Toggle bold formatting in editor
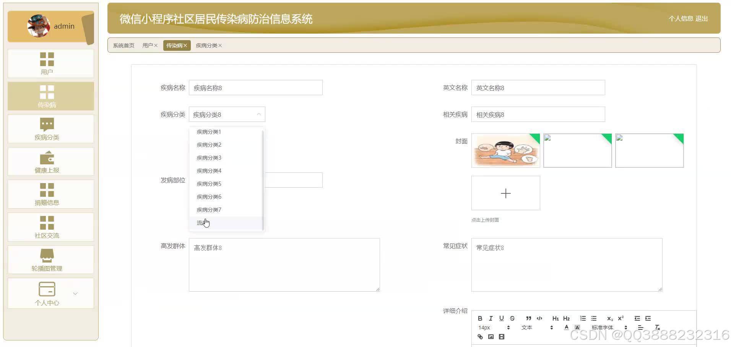Viewport: 731px width, 347px height. tap(480, 318)
